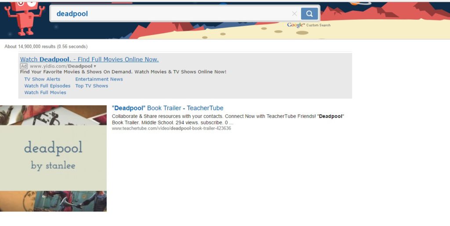Open the '"Deadpool" Book Trailer - TeacherTube' result
Image resolution: width=450 pixels, height=226 pixels.
(x=167, y=108)
